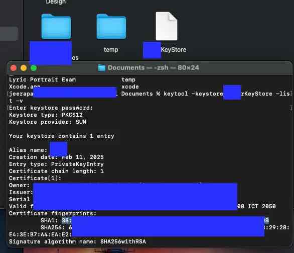Click the selected item in Finder sidebar

(9, 34)
